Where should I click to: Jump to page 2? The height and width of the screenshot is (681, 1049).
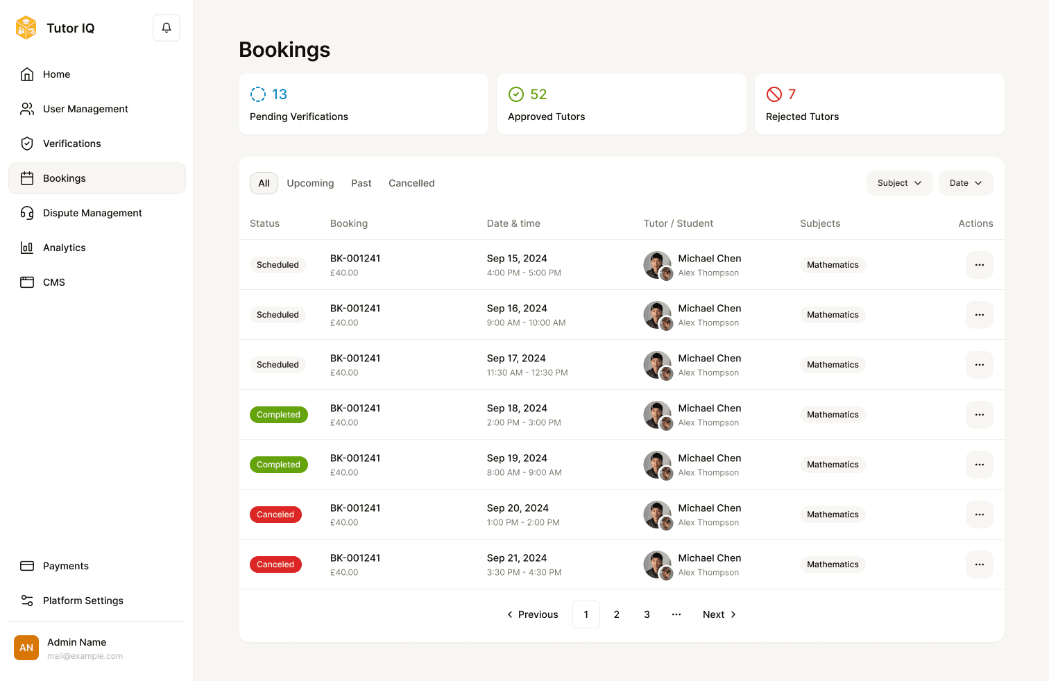(617, 614)
